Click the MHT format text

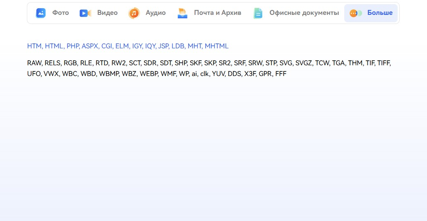pos(195,46)
